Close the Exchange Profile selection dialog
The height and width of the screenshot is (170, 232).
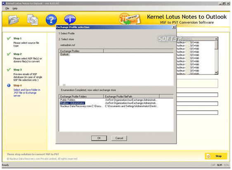coord(174,27)
